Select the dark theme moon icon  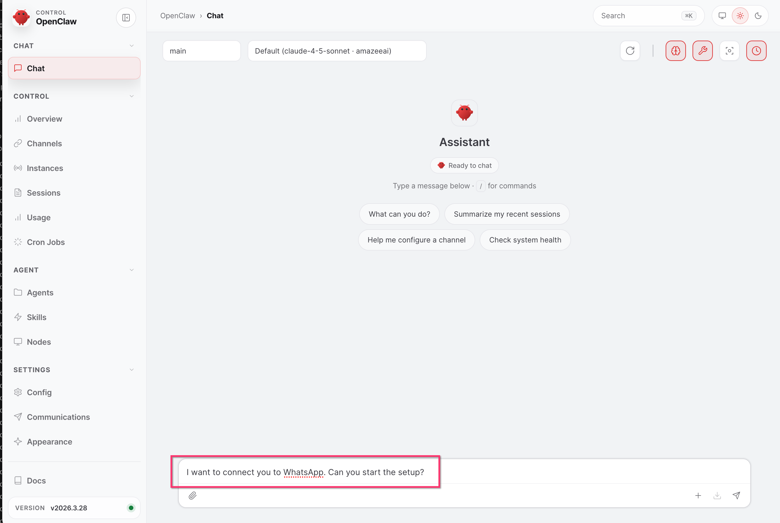pyautogui.click(x=758, y=16)
